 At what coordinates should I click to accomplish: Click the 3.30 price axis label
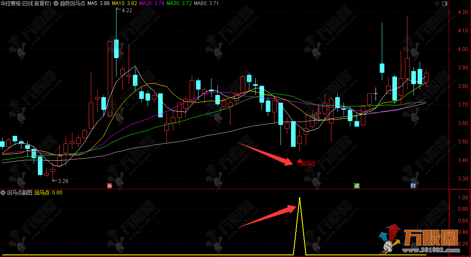tap(463, 178)
